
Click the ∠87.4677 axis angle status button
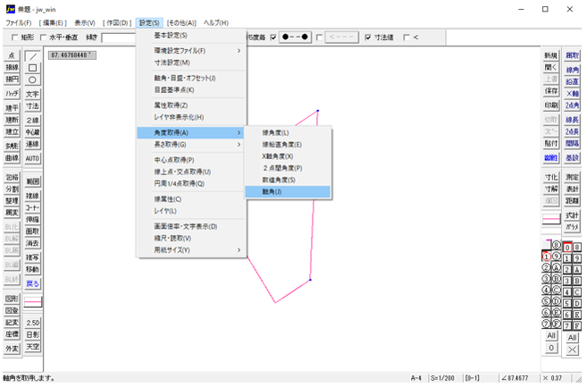pyautogui.click(x=516, y=378)
